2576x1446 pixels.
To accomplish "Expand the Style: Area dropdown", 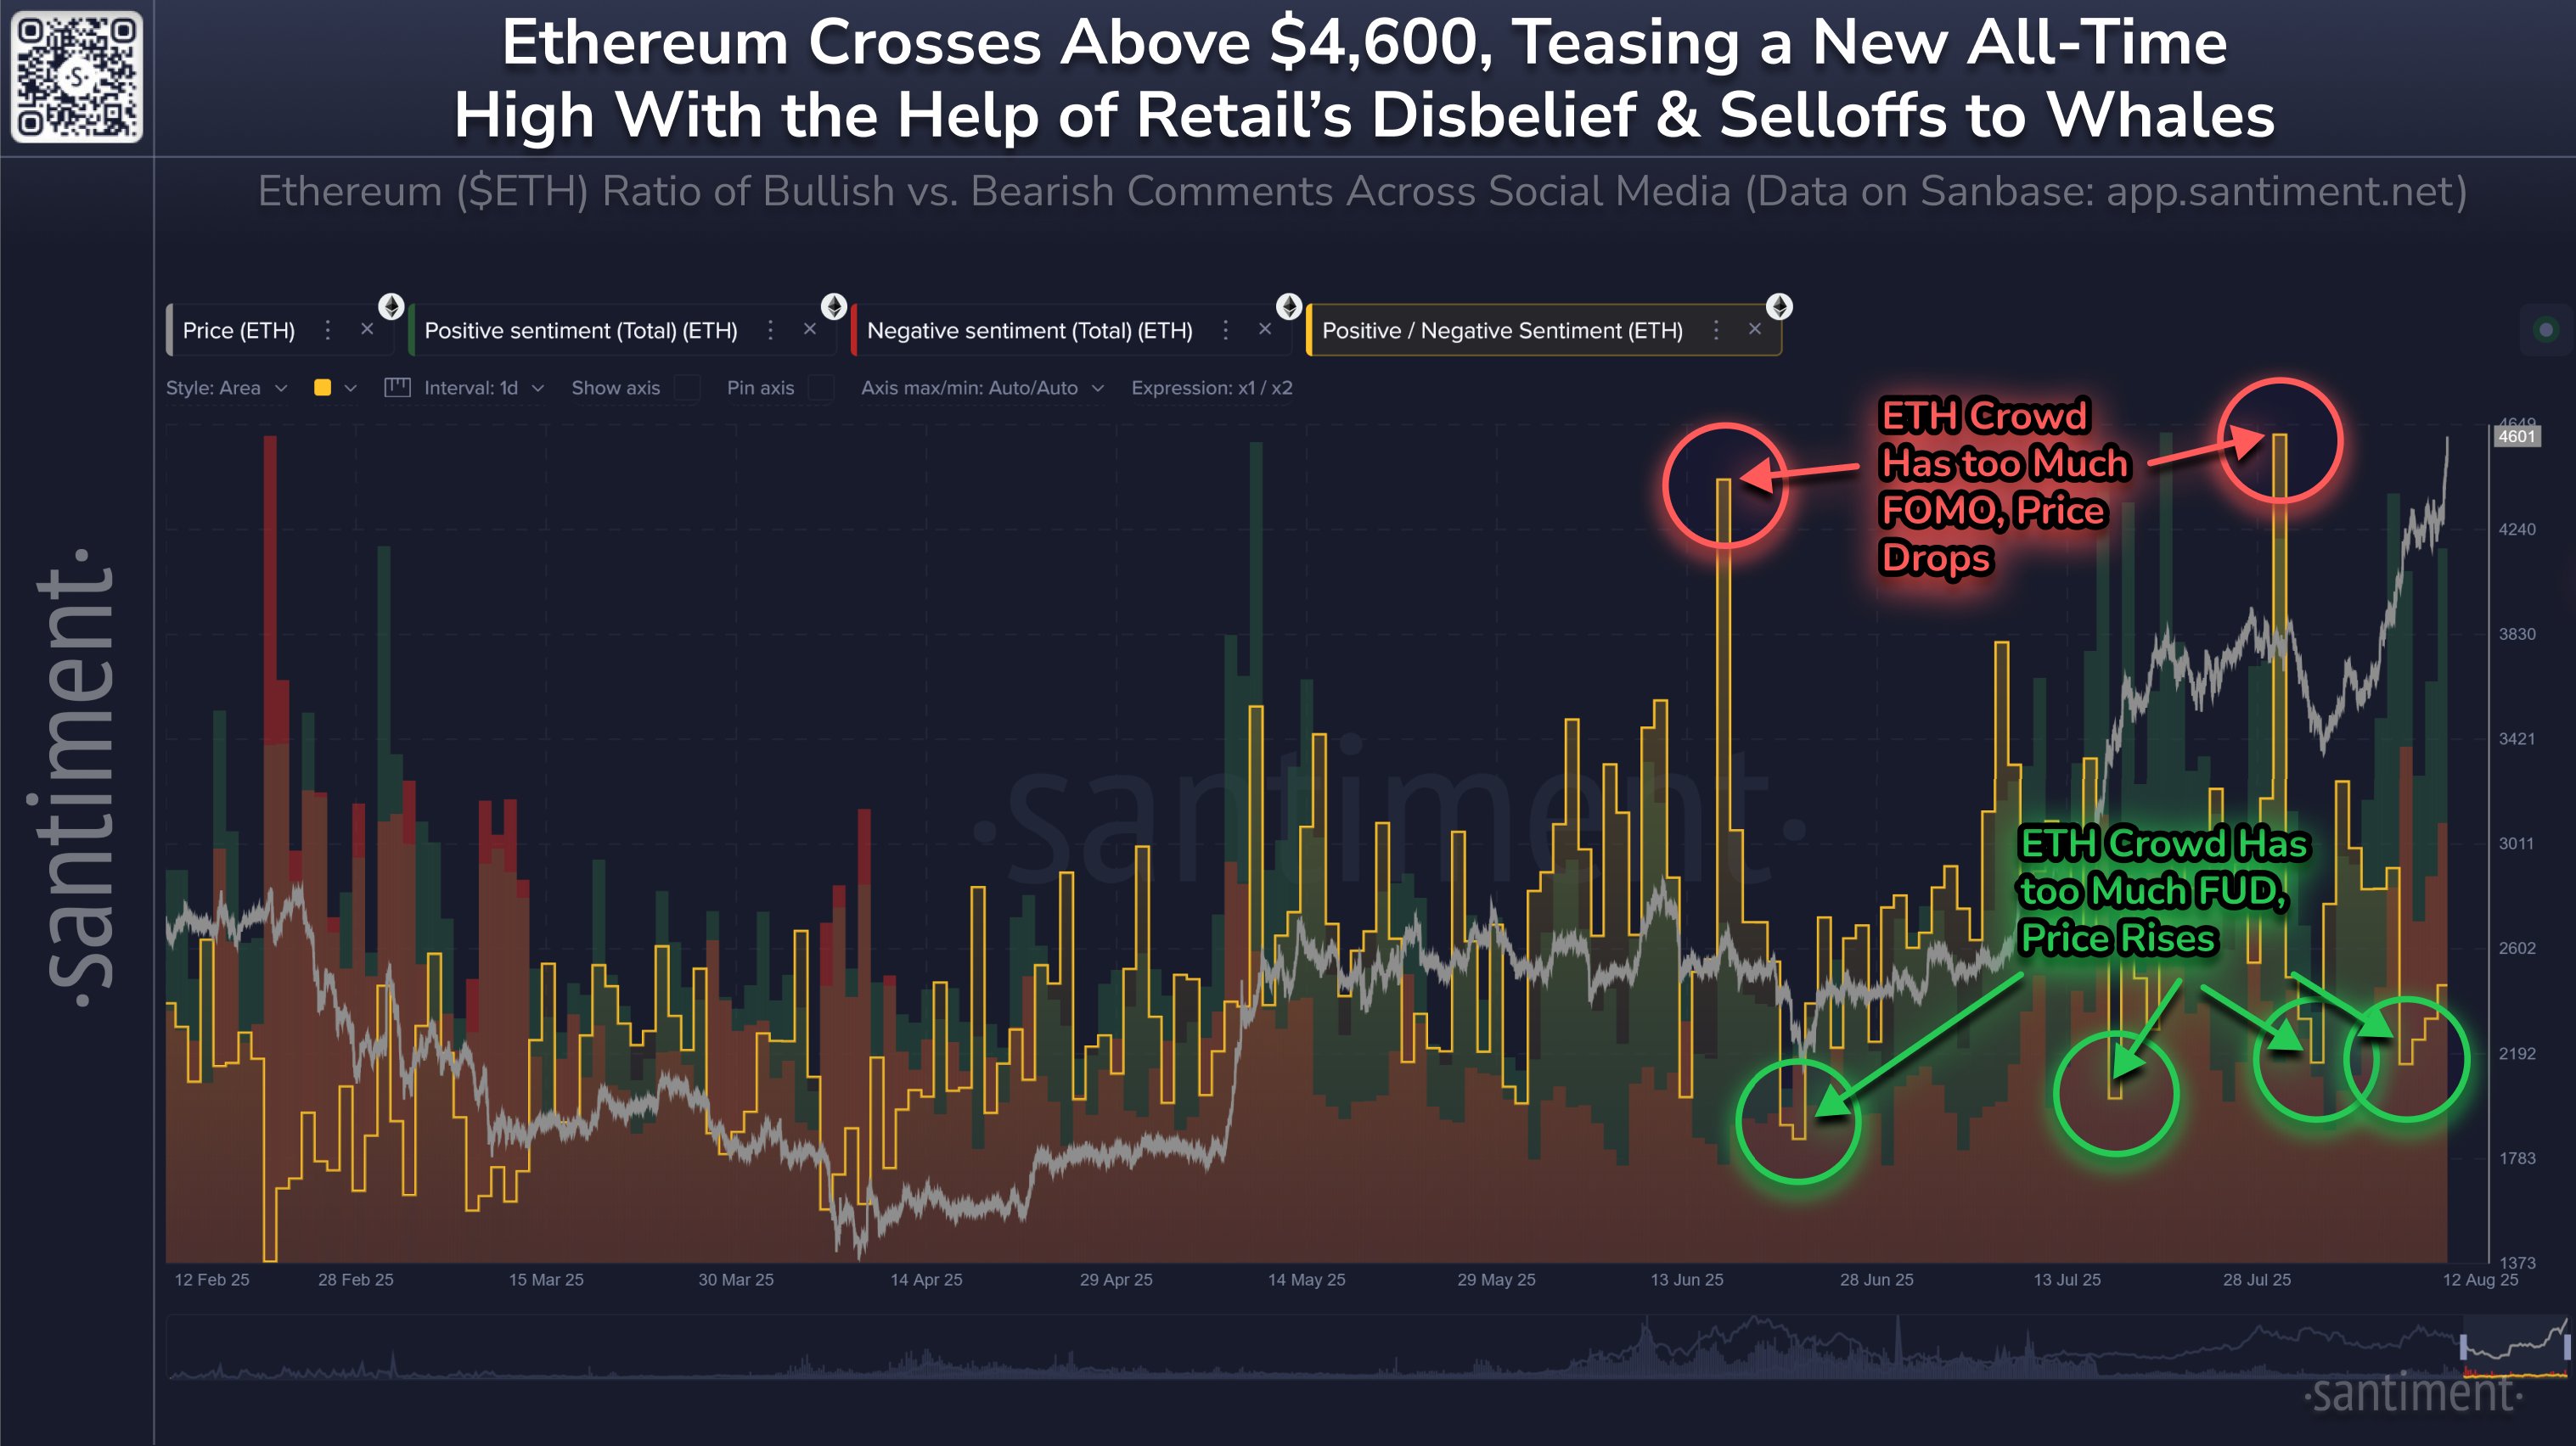I will pyautogui.click(x=226, y=388).
